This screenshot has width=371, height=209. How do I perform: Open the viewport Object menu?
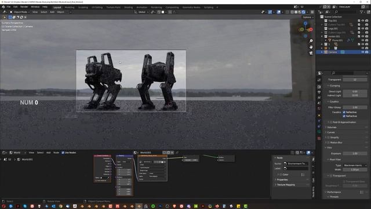click(60, 12)
